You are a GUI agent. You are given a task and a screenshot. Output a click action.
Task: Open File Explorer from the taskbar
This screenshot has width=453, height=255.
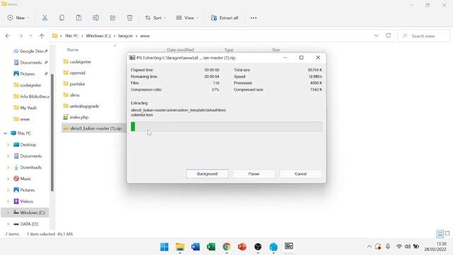pos(180,246)
